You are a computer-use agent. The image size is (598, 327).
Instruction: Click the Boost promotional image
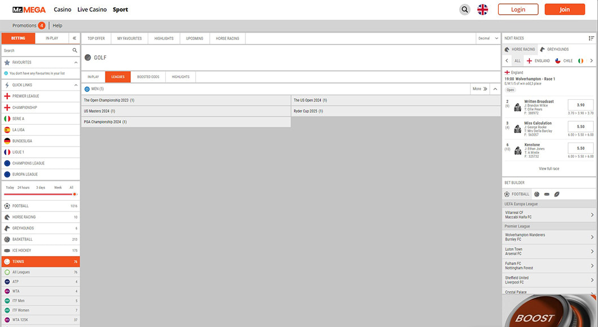point(549,311)
